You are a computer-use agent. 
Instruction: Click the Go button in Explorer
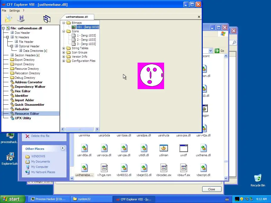point(219,51)
